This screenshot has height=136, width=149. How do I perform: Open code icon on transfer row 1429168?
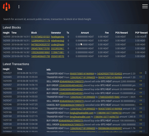[x=141, y=116]
